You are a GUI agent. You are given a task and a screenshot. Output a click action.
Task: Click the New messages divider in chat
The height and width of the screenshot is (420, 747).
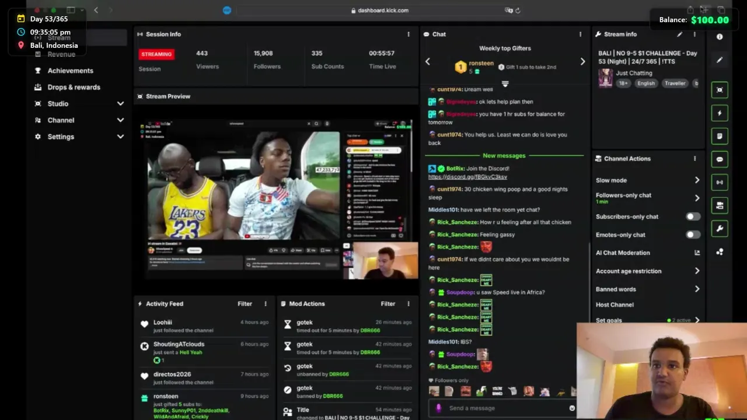point(504,156)
